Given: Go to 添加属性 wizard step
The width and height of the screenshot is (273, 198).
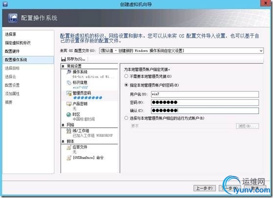Looking at the screenshot, I should (12, 94).
